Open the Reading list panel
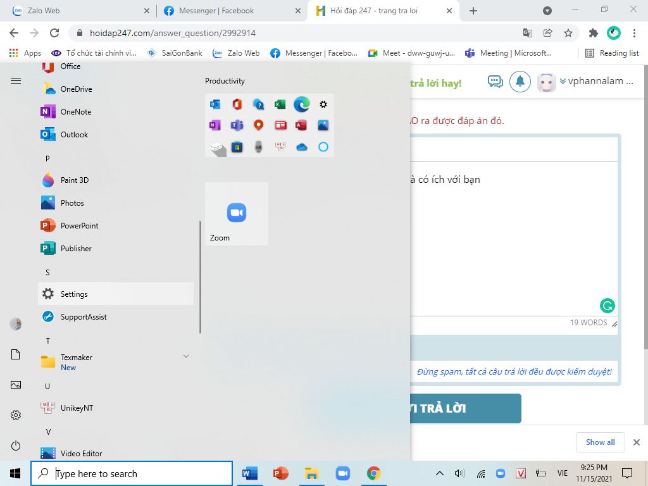This screenshot has height=486, width=648. tap(612, 53)
